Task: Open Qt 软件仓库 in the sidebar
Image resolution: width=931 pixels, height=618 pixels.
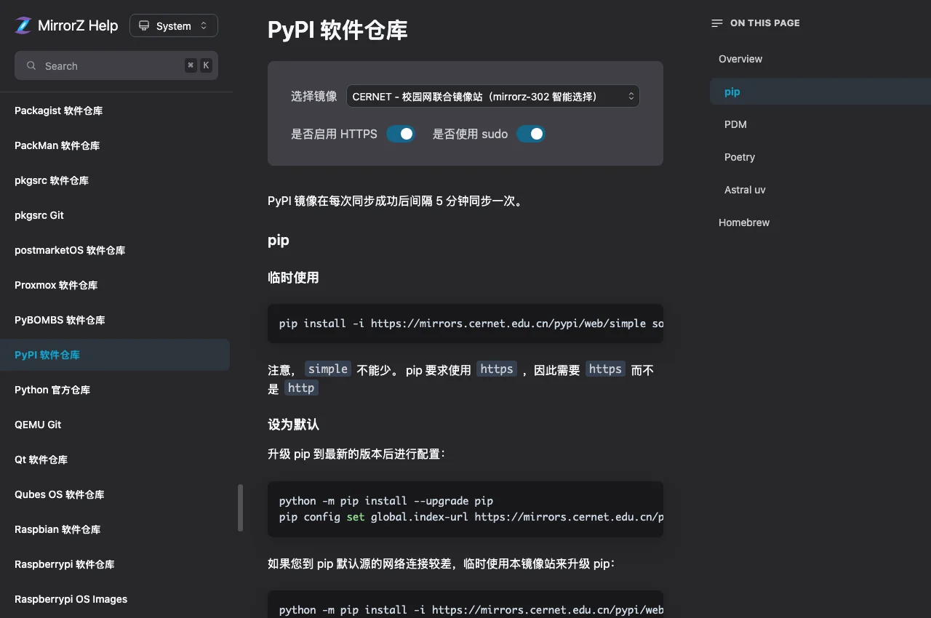Action: click(x=41, y=460)
